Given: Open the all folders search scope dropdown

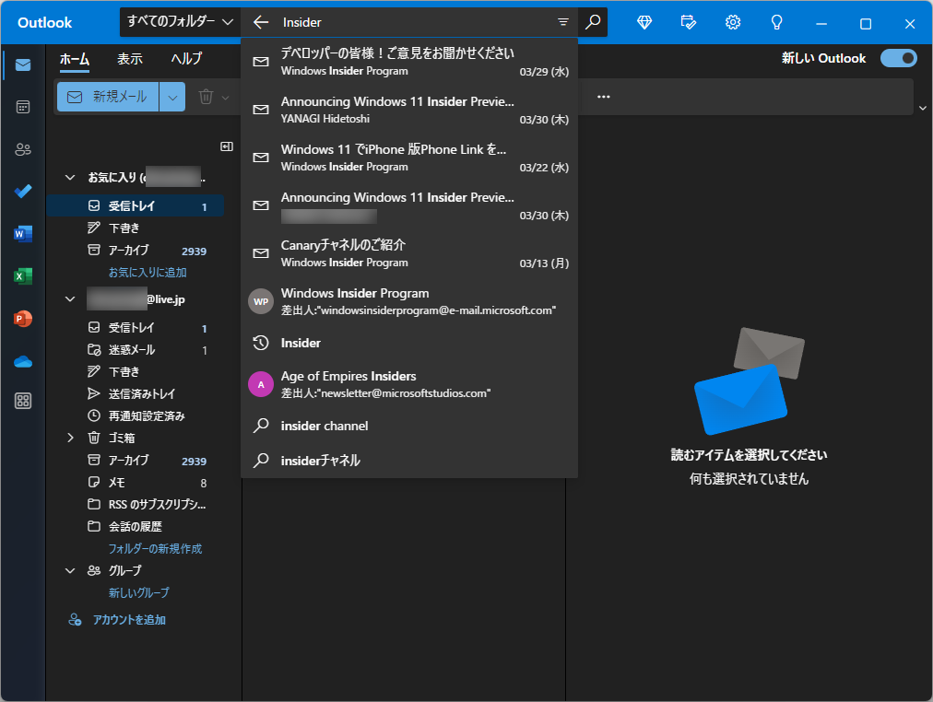Looking at the screenshot, I should tap(180, 22).
